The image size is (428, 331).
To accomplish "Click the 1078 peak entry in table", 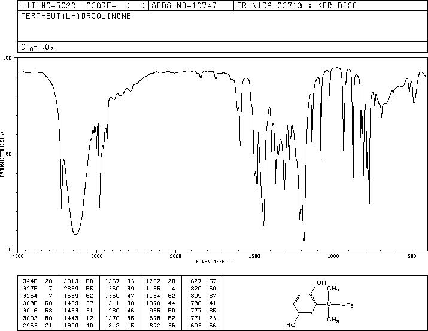I will click(160, 303).
